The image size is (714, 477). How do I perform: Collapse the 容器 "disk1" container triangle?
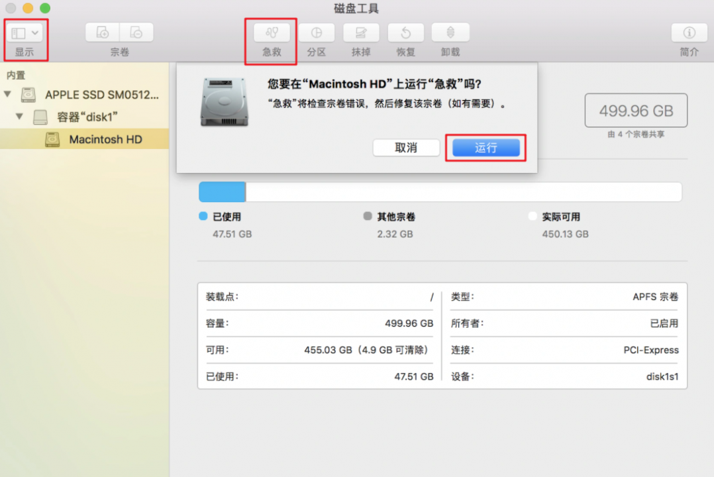pos(20,116)
